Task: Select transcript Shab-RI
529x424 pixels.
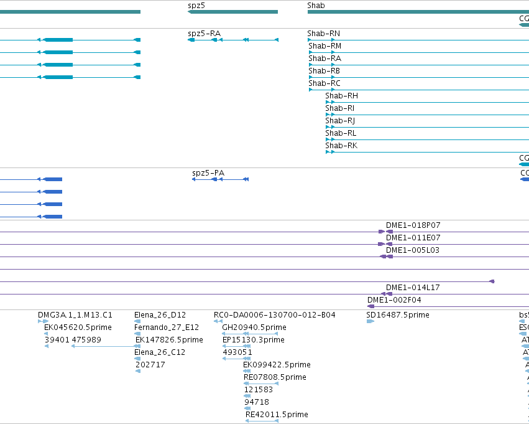Action: click(x=340, y=108)
